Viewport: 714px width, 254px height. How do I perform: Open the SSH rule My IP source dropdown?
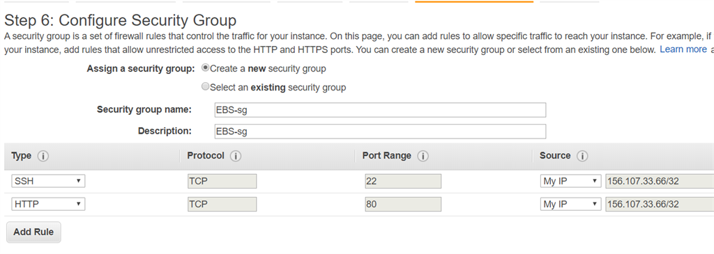tap(570, 181)
